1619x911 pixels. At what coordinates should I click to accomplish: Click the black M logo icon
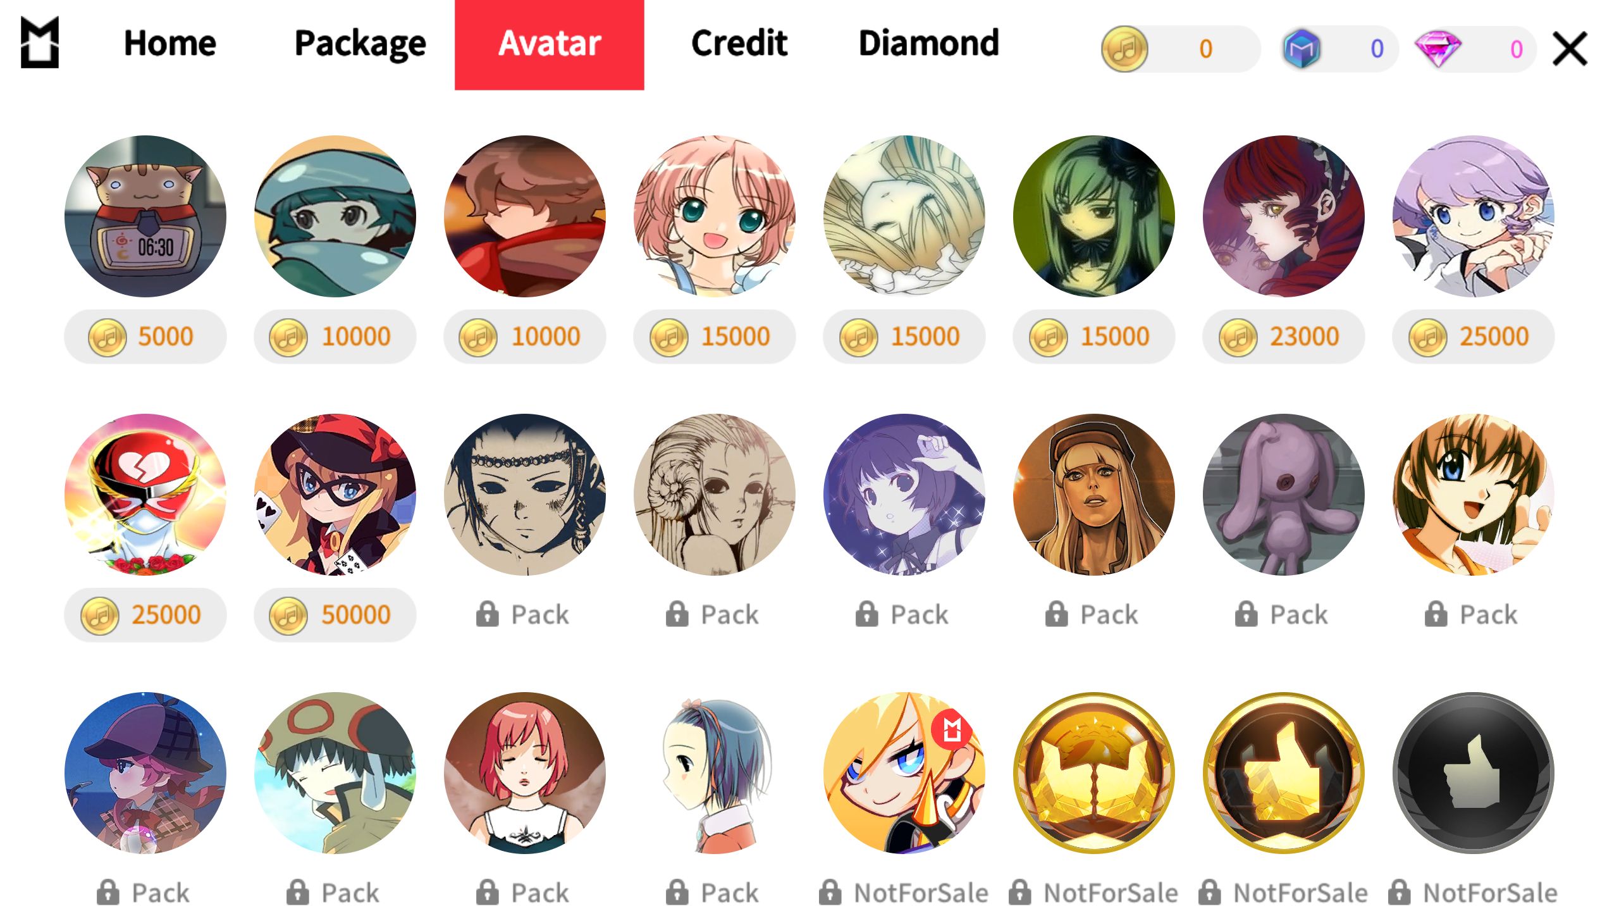point(40,42)
